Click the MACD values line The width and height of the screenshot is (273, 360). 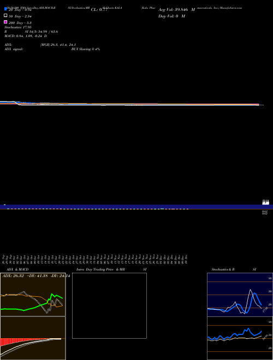(x=26, y=36)
